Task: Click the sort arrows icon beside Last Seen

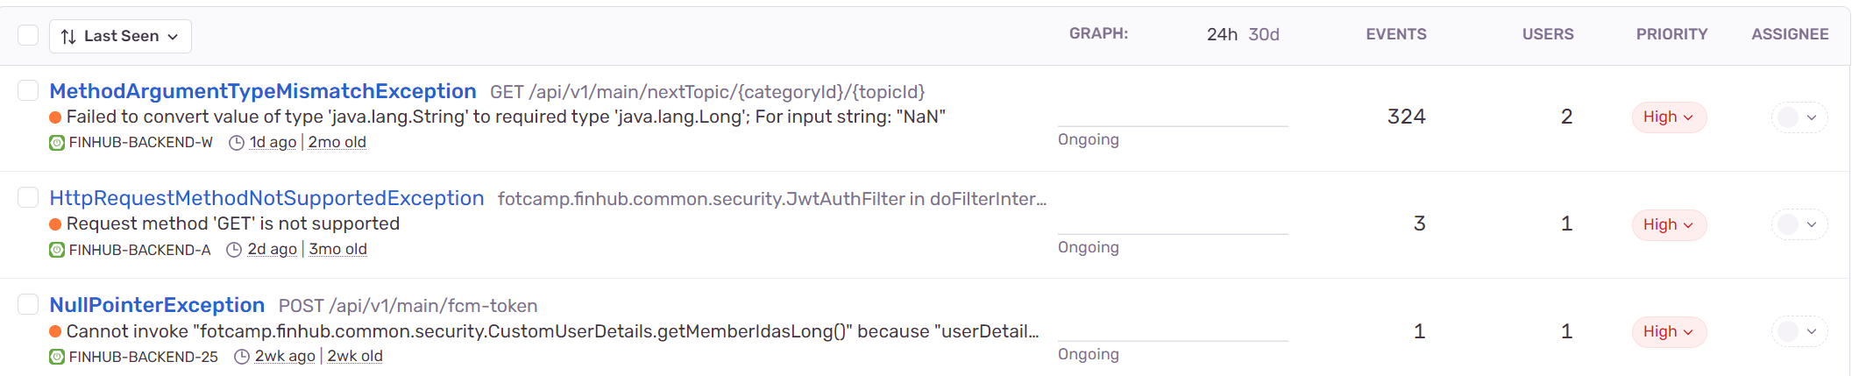Action: pos(68,36)
